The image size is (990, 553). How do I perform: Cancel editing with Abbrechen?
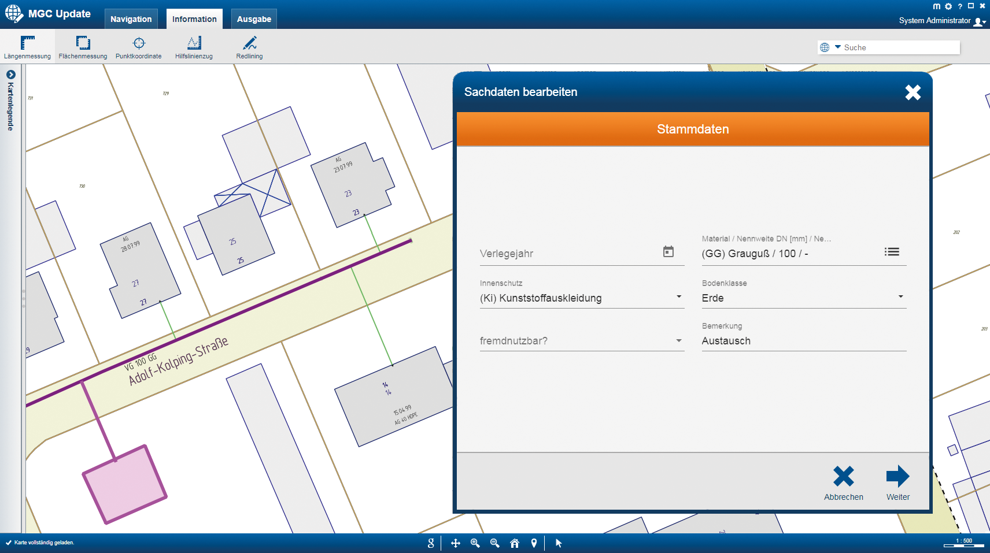click(x=843, y=483)
